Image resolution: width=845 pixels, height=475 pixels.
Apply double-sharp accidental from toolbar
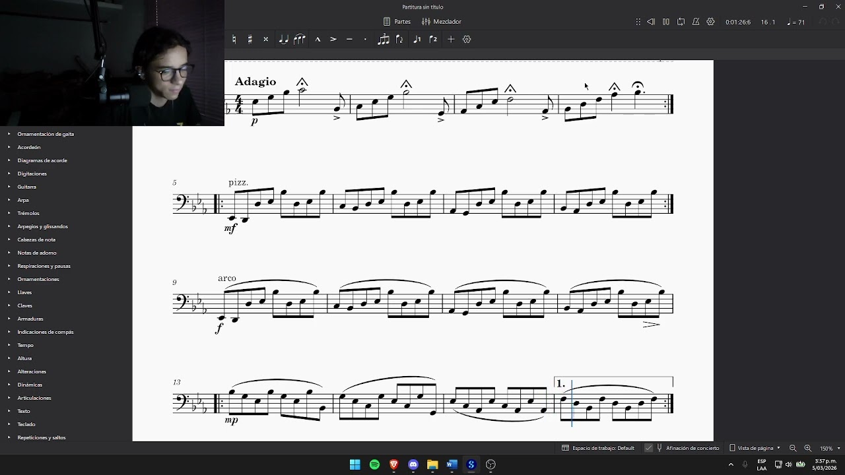(266, 40)
